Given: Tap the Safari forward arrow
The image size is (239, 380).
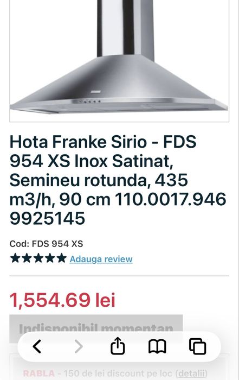Looking at the screenshot, I should (x=79, y=346).
